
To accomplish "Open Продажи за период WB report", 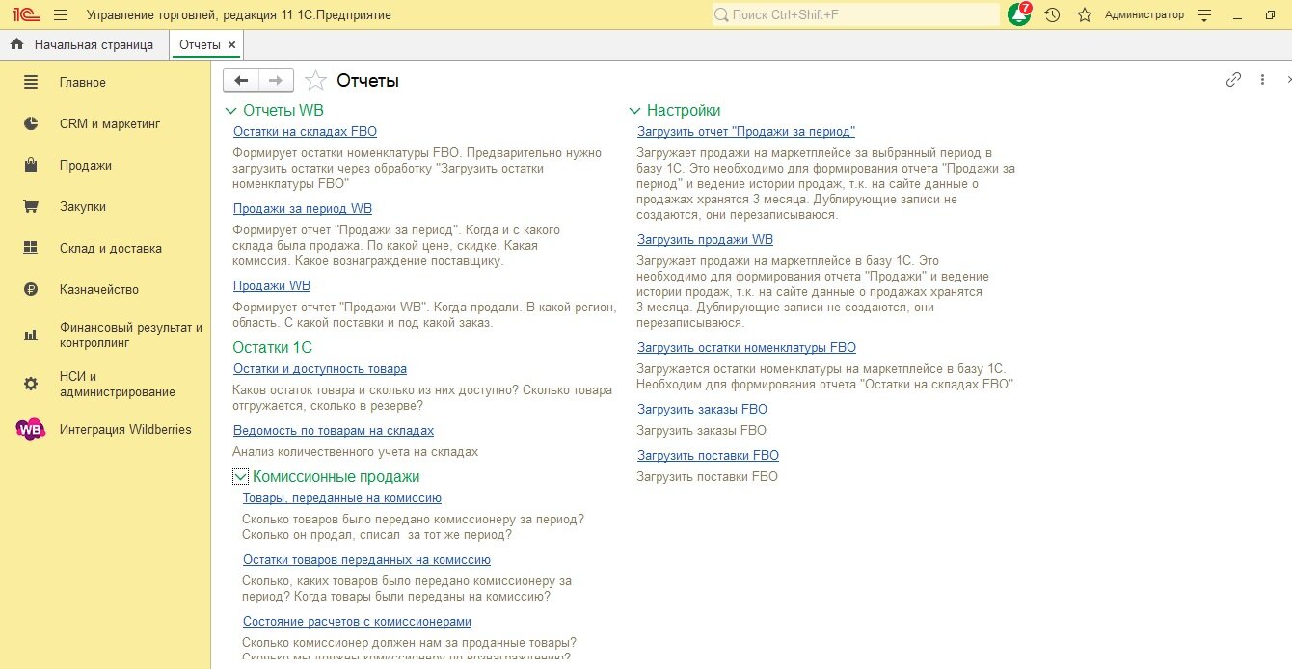I will tap(303, 209).
